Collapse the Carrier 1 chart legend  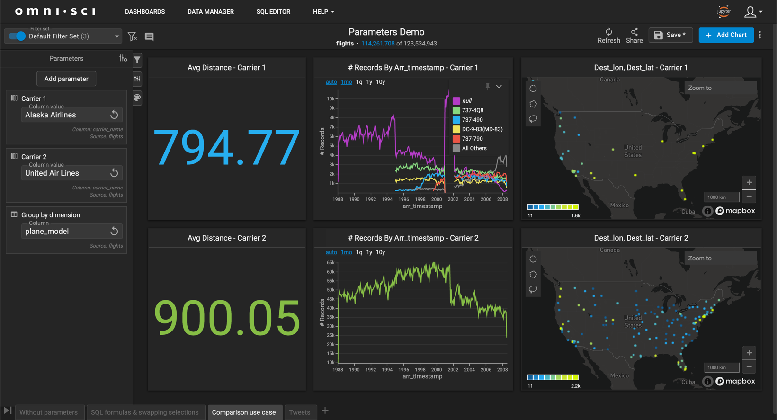[x=499, y=86]
